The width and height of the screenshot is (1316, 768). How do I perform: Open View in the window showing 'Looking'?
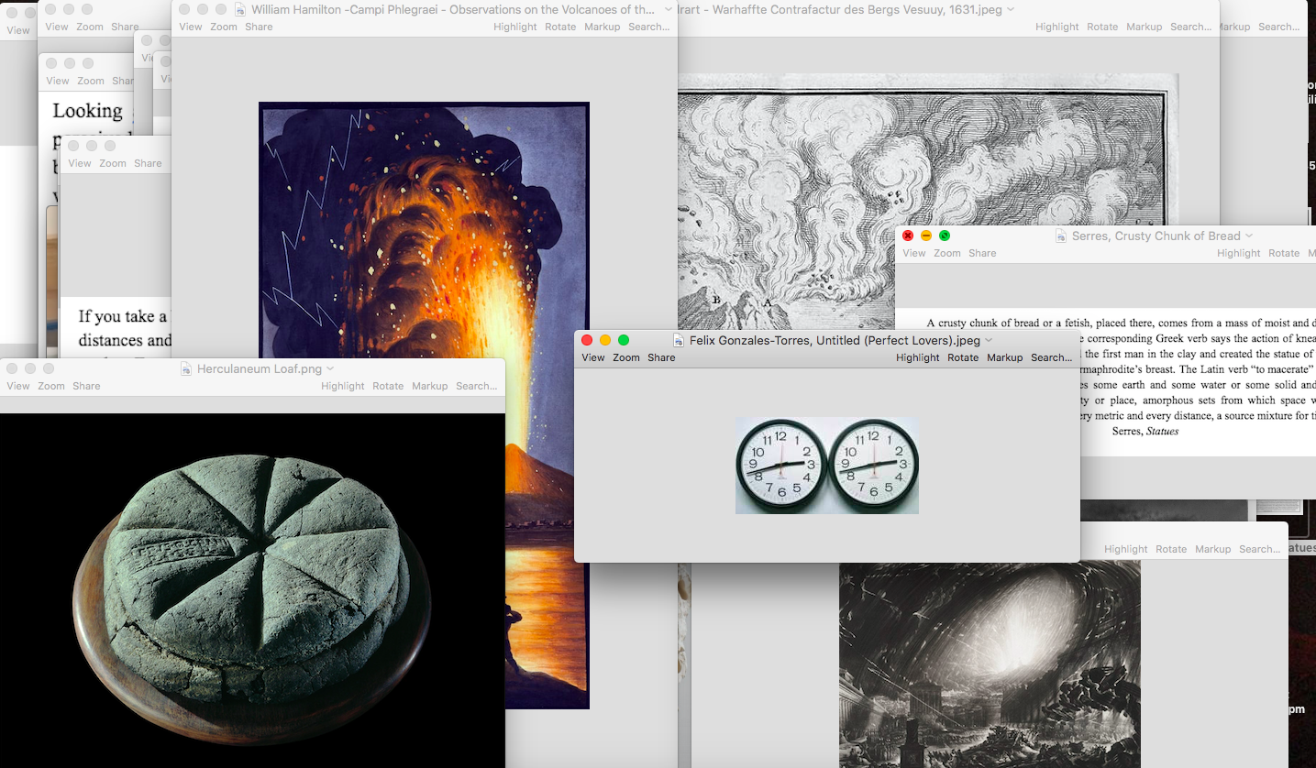click(x=58, y=81)
